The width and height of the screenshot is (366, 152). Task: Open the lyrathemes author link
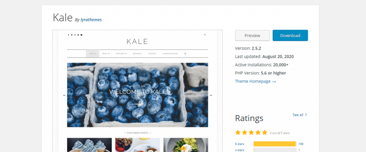[x=91, y=20]
